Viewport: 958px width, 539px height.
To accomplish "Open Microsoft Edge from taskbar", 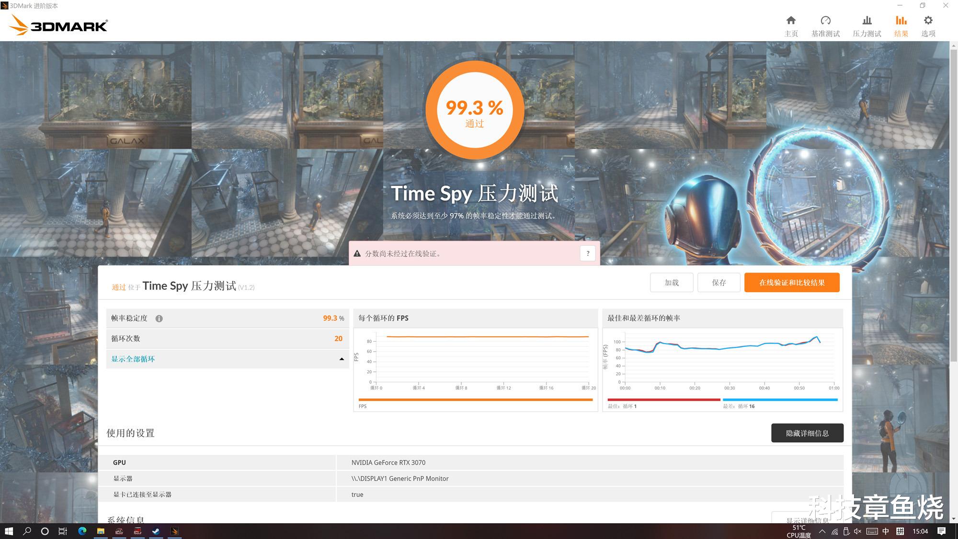I will click(82, 531).
